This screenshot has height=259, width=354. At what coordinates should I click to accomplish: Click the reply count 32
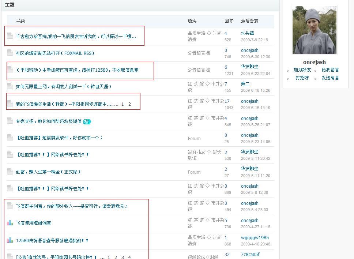pyautogui.click(x=227, y=255)
